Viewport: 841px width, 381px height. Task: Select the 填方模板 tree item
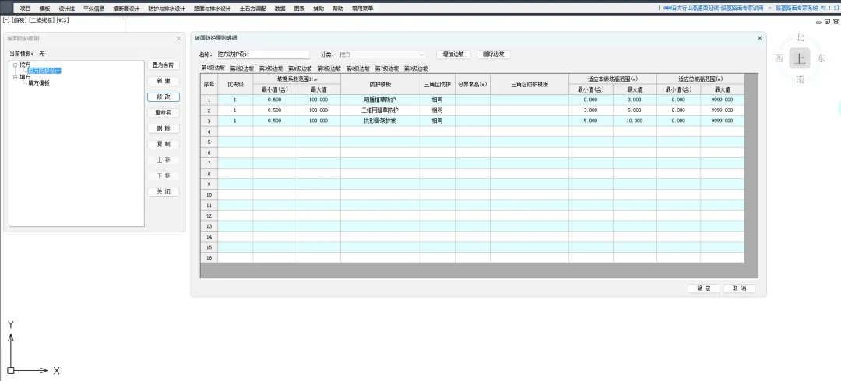point(39,83)
